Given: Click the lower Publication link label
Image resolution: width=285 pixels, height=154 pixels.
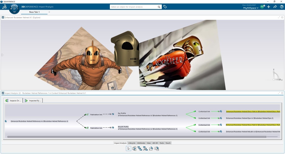Looking at the screenshot, I should click(x=96, y=128).
